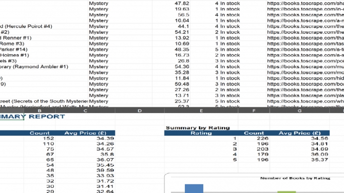344x193 pixels.
Task: Click the Count header above value 152
Action: tap(40, 133)
